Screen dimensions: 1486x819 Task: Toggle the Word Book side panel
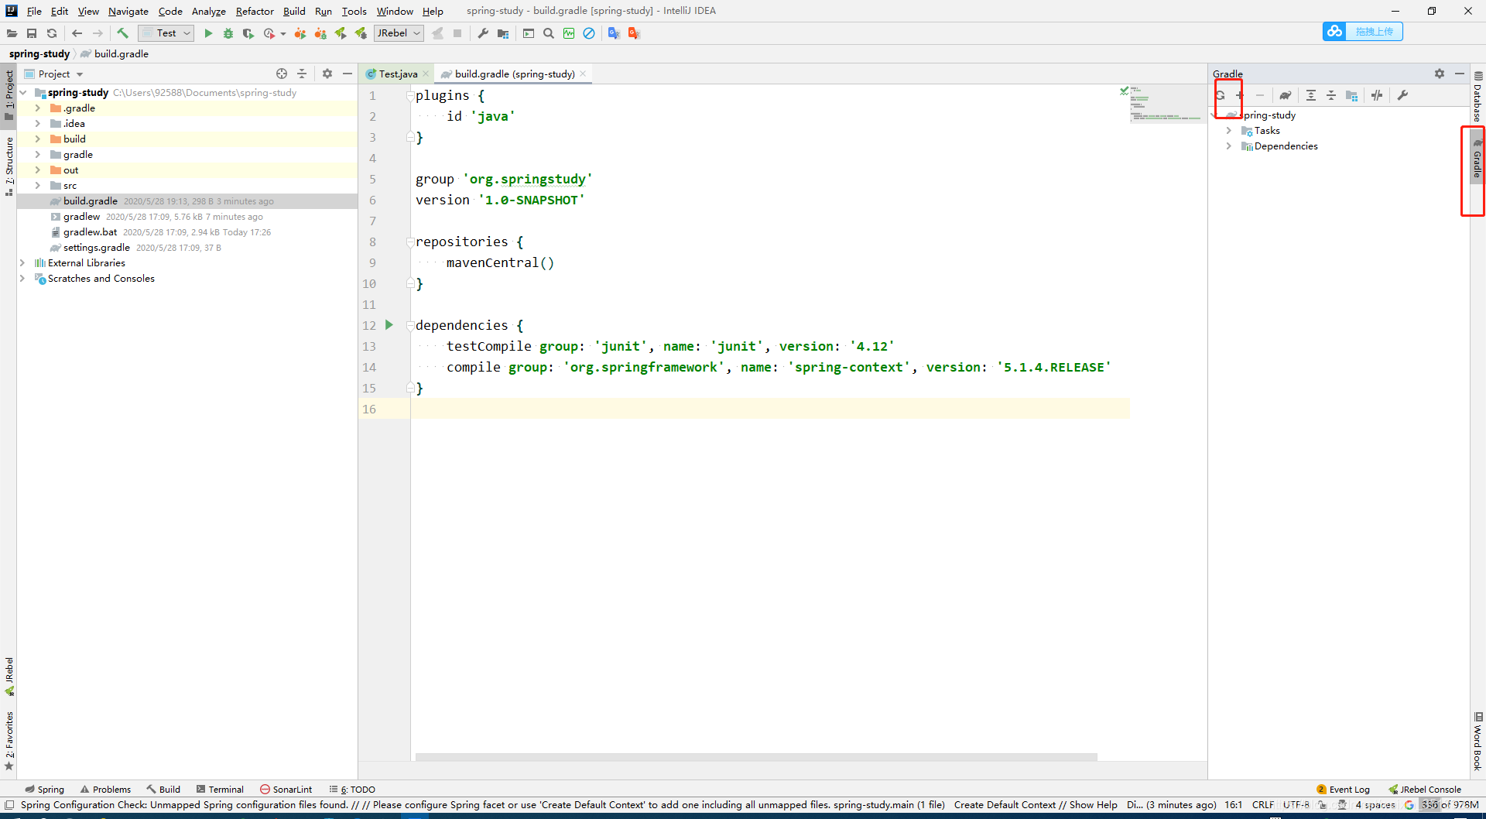pyautogui.click(x=1477, y=741)
